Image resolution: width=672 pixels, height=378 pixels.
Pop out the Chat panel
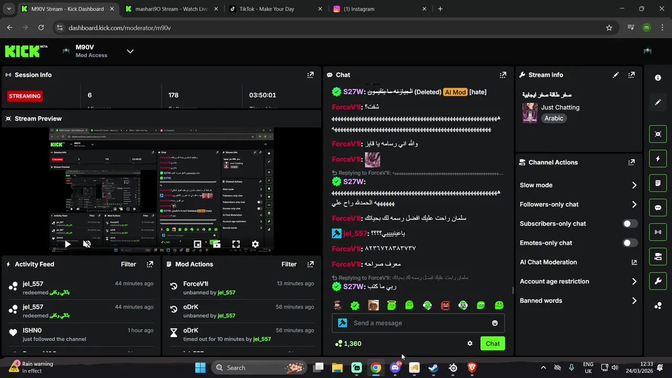click(503, 75)
